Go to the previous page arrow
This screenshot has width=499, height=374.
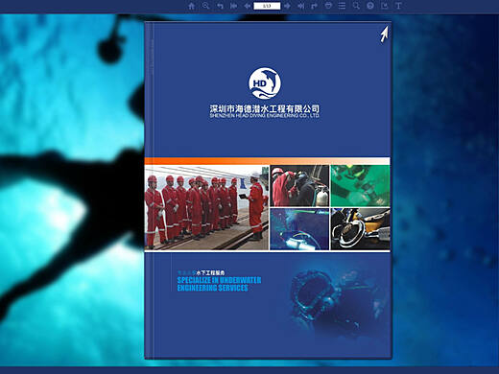247,6
